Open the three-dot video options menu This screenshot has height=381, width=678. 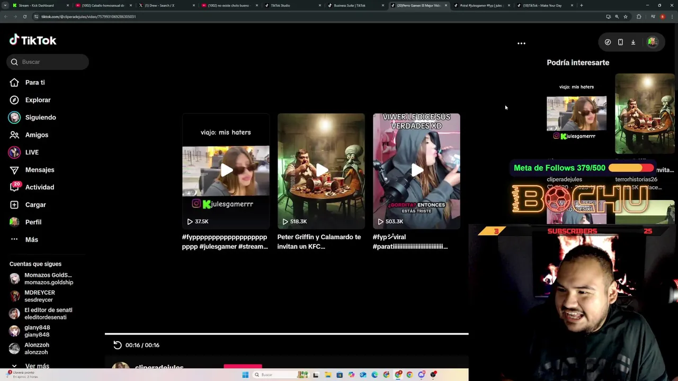click(x=521, y=43)
